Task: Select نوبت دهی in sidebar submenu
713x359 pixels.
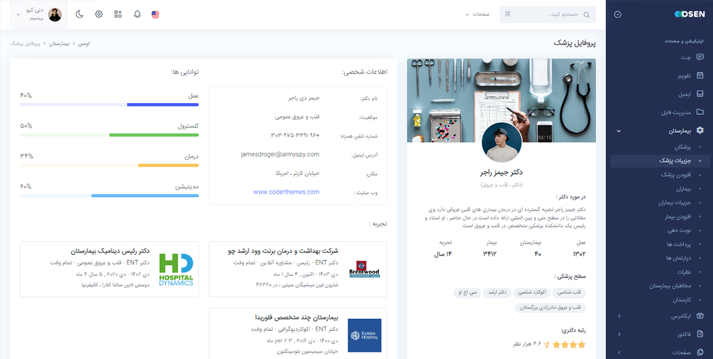Action: tap(678, 230)
